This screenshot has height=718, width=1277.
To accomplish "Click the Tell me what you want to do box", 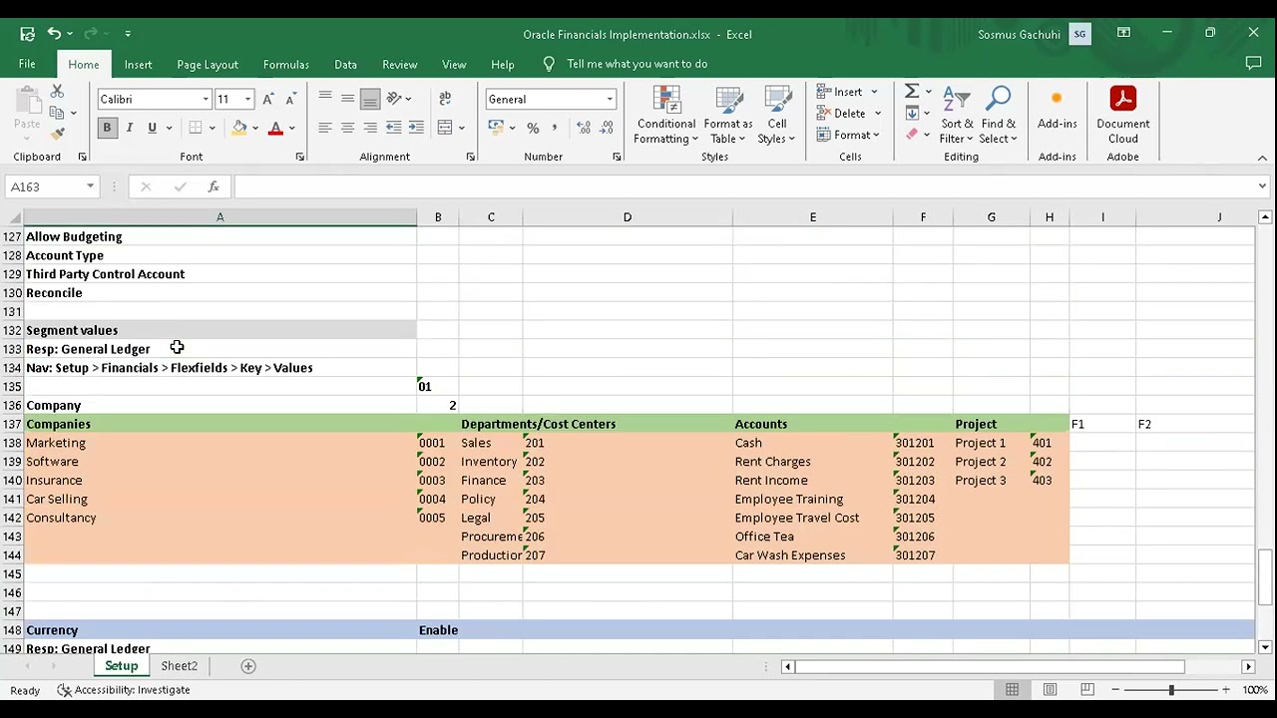I will [637, 64].
